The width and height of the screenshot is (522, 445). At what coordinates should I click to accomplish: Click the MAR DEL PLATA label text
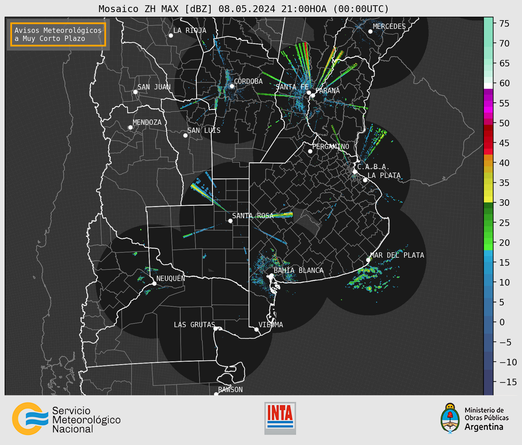(397, 255)
